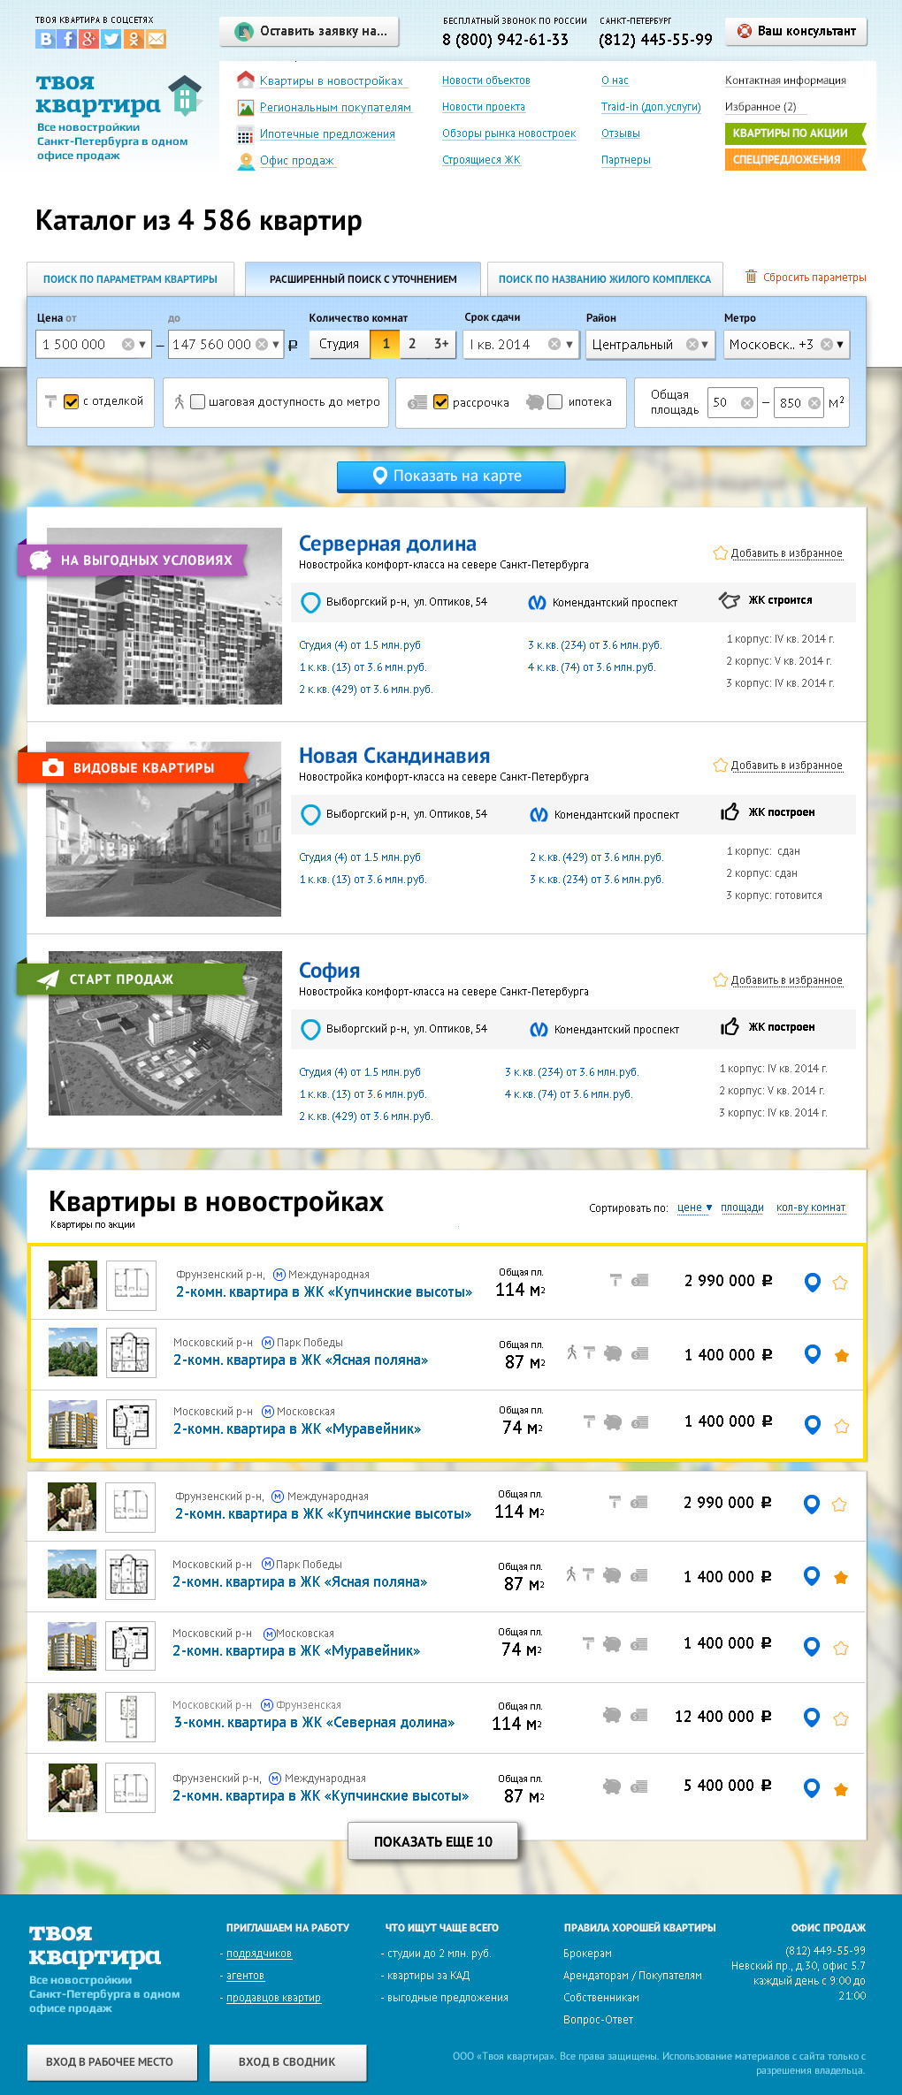
Task: Open the СПЕЦПРЕДЛОЖЕНИЯ orange banner
Action: tap(794, 160)
